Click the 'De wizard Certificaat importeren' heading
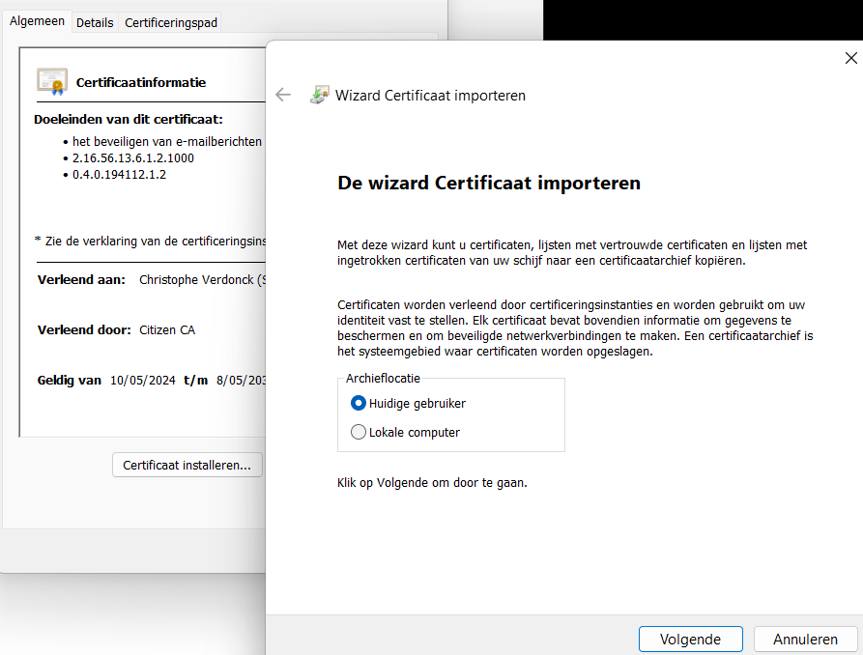This screenshot has height=655, width=863. (489, 183)
